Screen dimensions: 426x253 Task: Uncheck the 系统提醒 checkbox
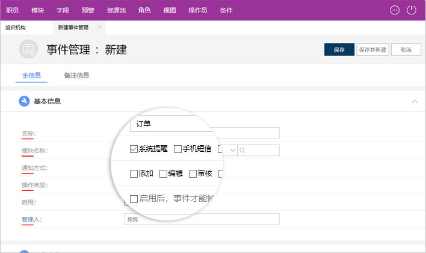pos(134,149)
